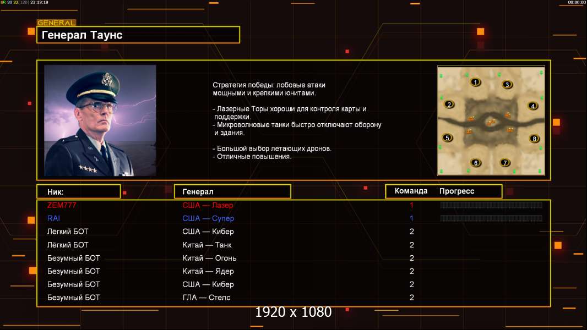Select start position 1 on the minimap
Viewport: 587px width, 330px height.
point(475,82)
